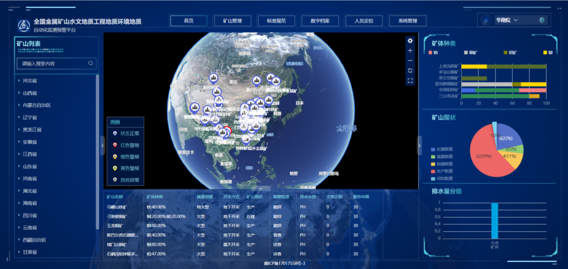Screen dimensions: 568x269
Task: Click the 玉龙铜矿 table row name
Action: point(115,225)
